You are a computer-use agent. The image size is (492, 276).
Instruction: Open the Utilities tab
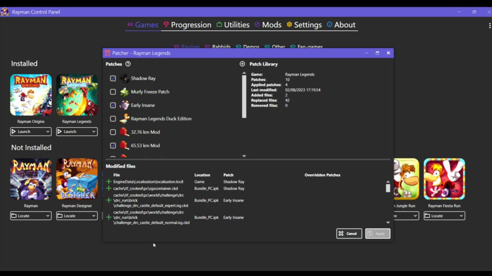tap(233, 25)
